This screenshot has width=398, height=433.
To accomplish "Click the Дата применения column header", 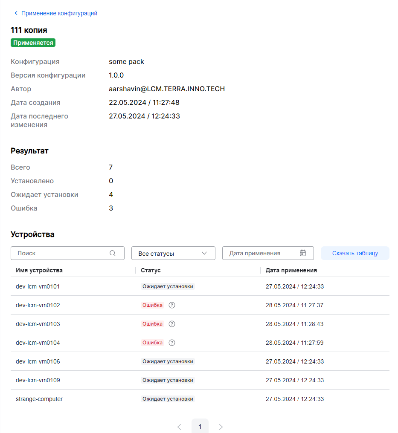I will tap(291, 270).
